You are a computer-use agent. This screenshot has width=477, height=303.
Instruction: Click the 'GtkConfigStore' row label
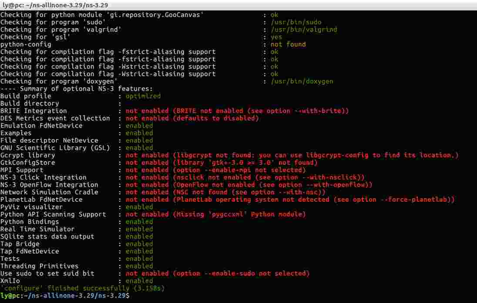pos(28,163)
